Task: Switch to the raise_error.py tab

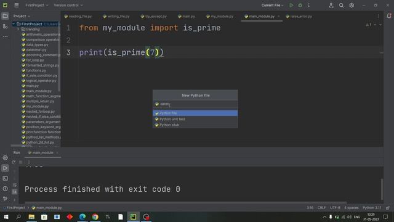Action: [299, 17]
